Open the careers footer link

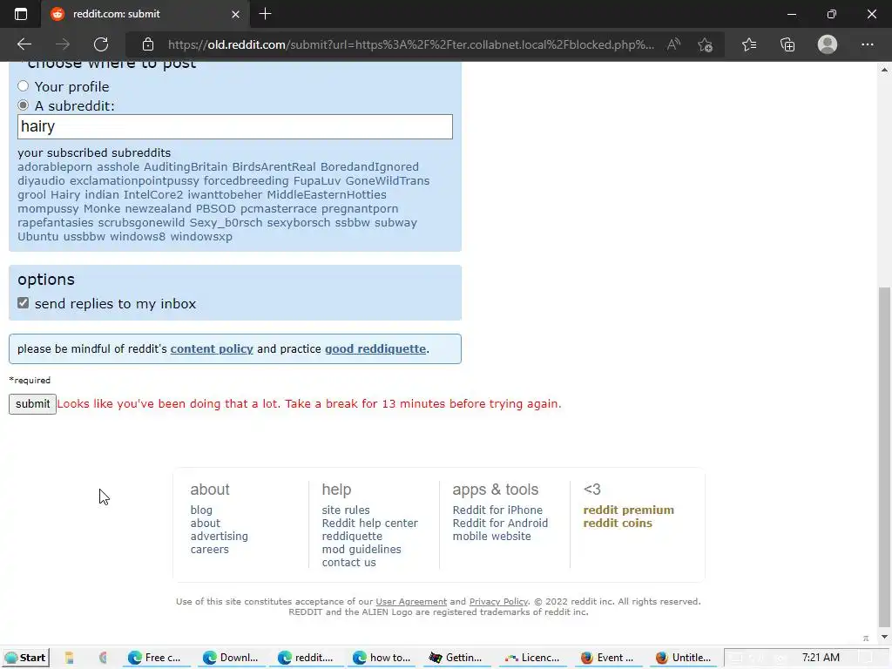pos(209,550)
